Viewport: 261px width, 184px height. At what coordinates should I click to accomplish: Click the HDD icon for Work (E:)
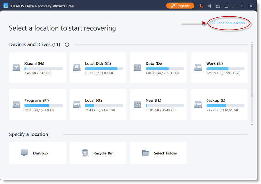(198, 68)
